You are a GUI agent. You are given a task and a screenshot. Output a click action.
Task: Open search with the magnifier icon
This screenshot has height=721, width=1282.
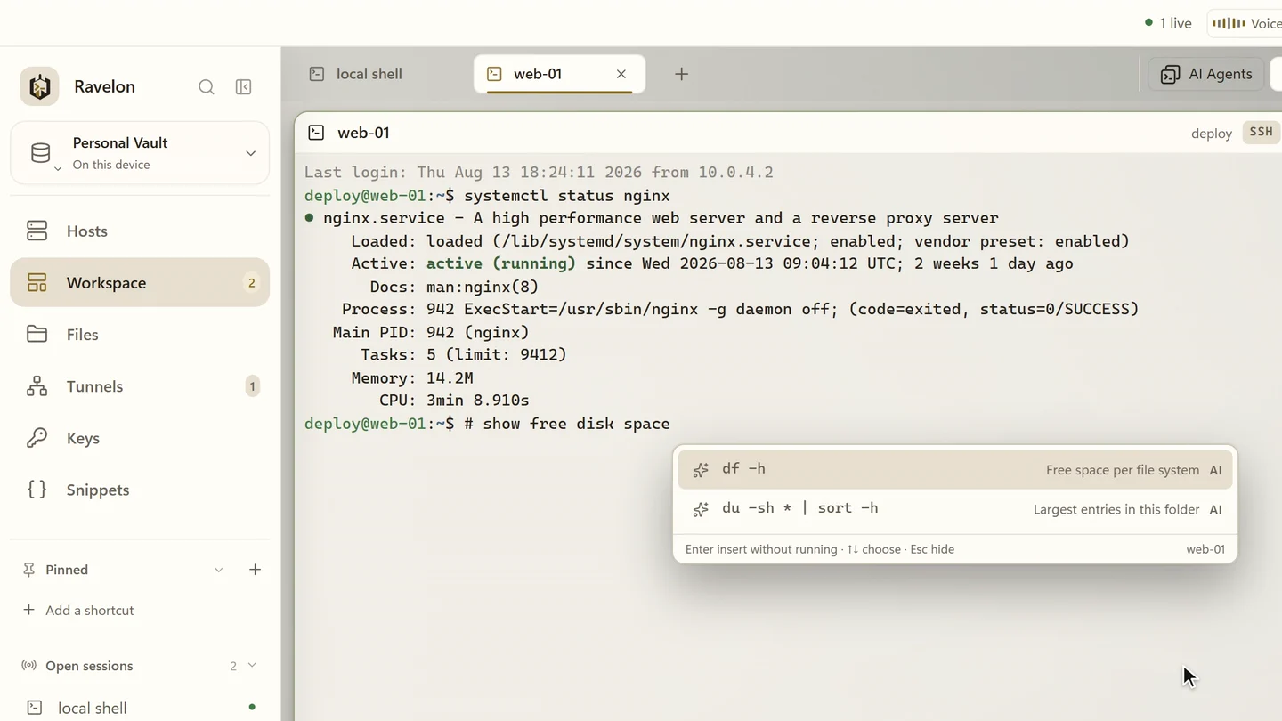point(207,86)
